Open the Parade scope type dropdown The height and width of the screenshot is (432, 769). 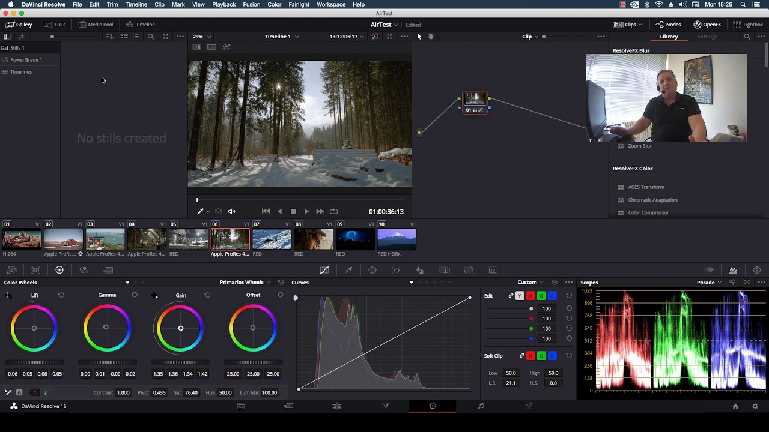(x=709, y=282)
